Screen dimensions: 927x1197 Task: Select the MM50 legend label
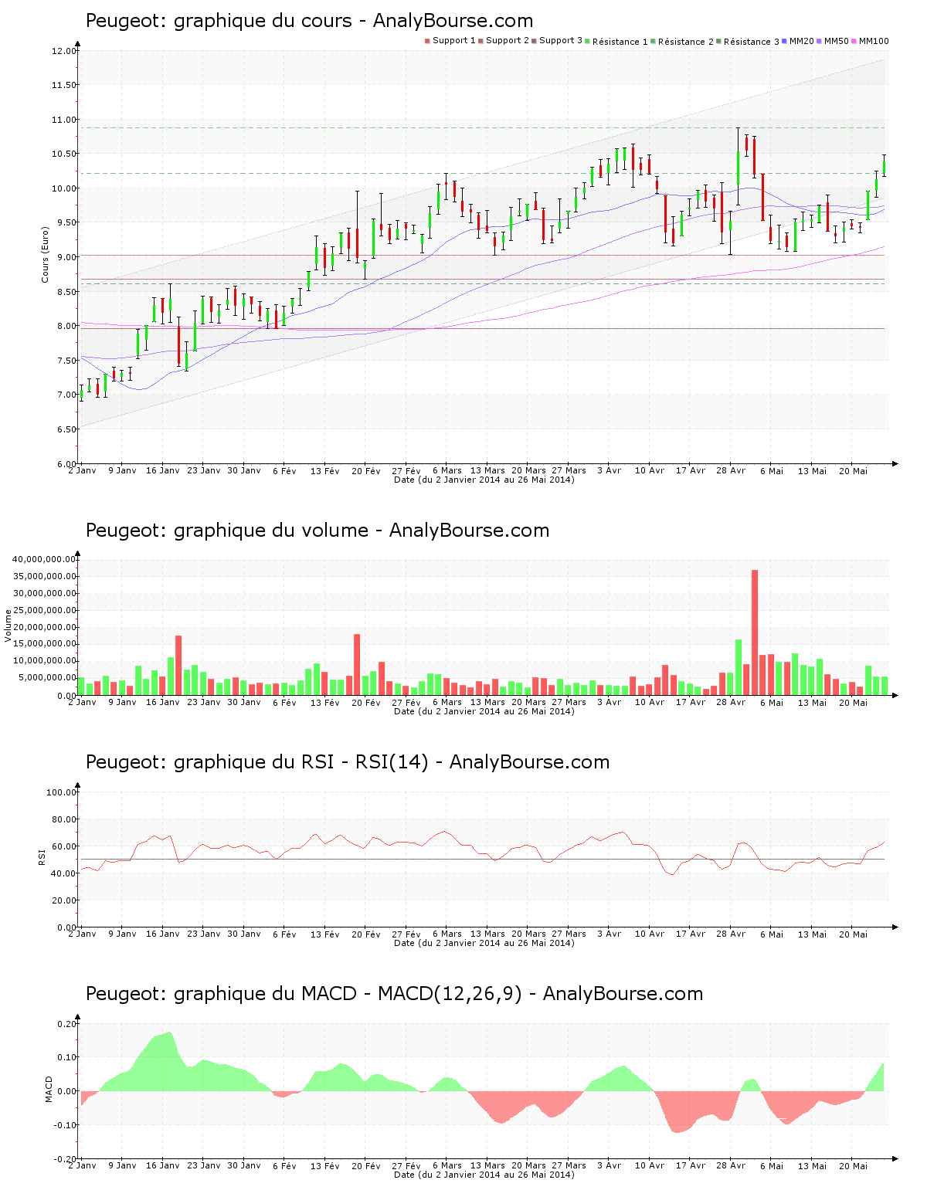click(x=837, y=41)
